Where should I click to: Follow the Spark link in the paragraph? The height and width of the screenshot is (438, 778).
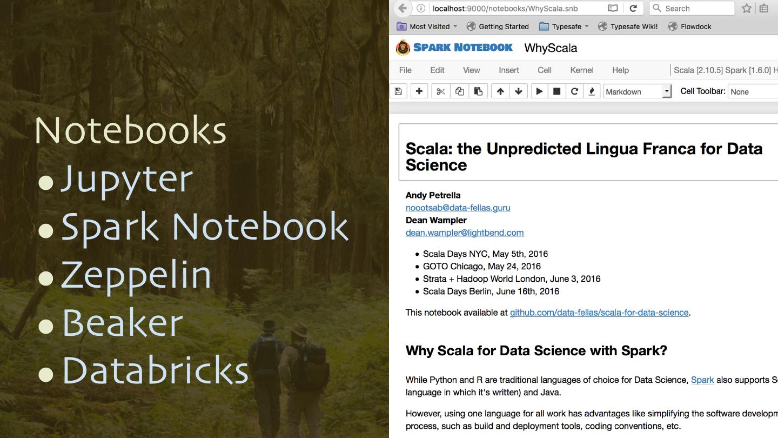702,380
